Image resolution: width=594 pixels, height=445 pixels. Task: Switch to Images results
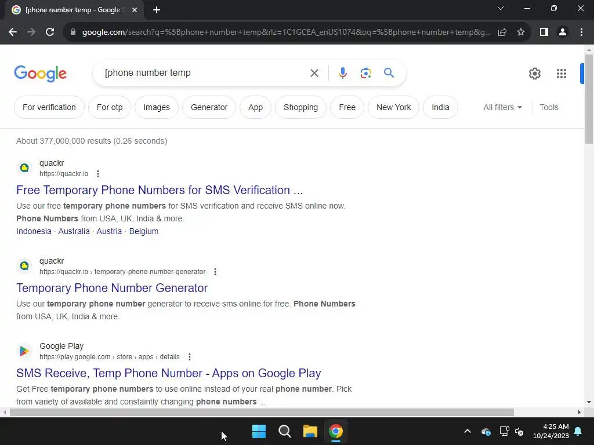coord(157,107)
